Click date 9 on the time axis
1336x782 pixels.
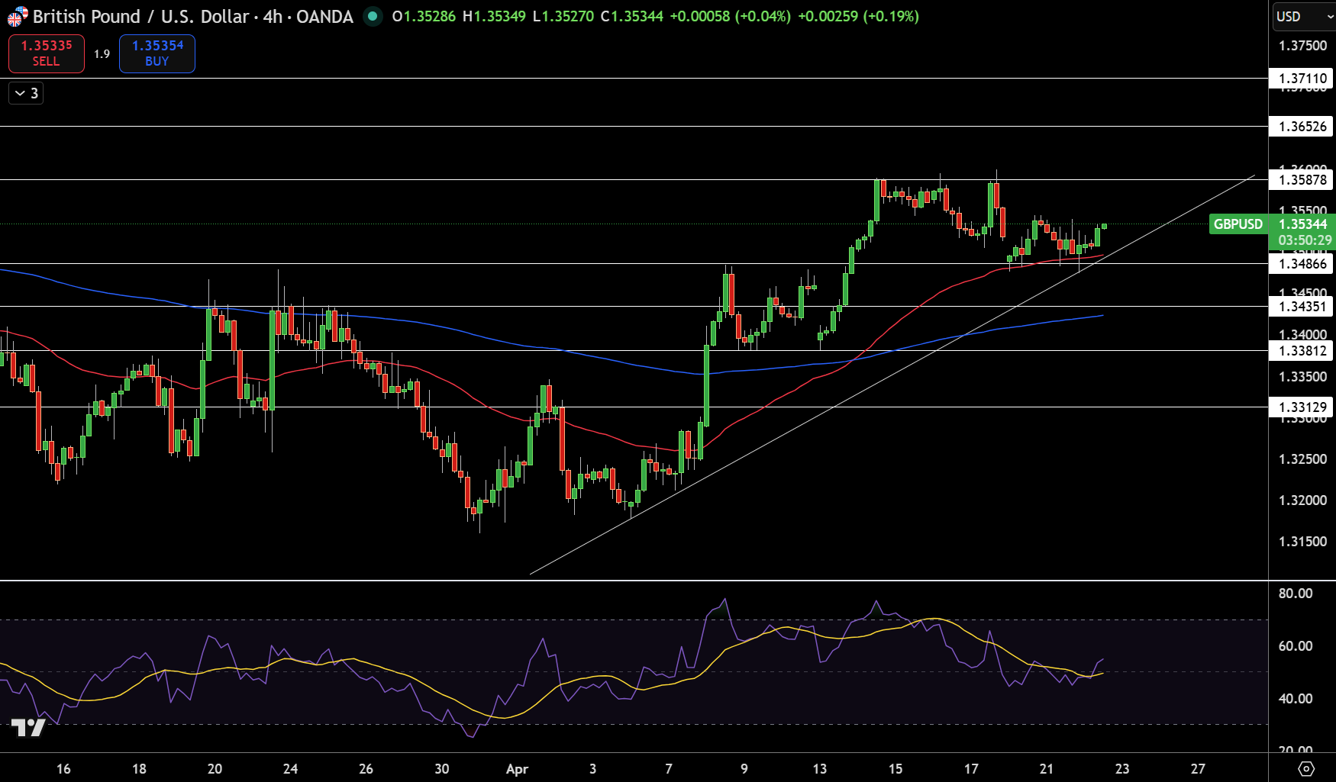click(744, 769)
